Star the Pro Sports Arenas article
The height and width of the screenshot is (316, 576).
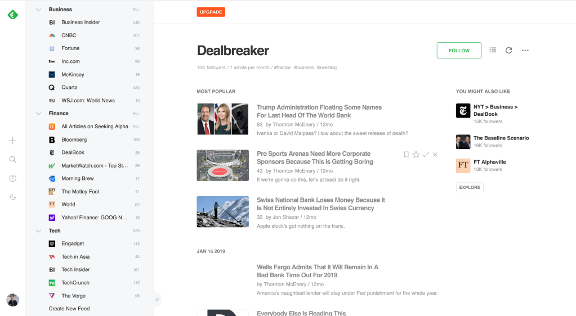pyautogui.click(x=416, y=155)
